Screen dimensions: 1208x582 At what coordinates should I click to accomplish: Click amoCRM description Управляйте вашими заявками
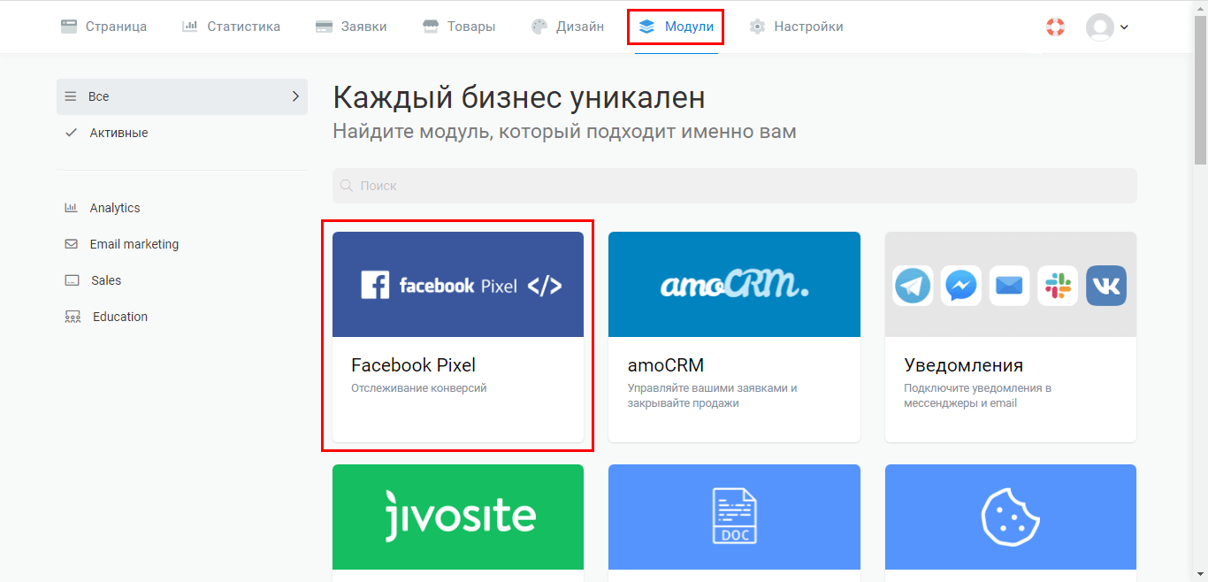coord(713,395)
